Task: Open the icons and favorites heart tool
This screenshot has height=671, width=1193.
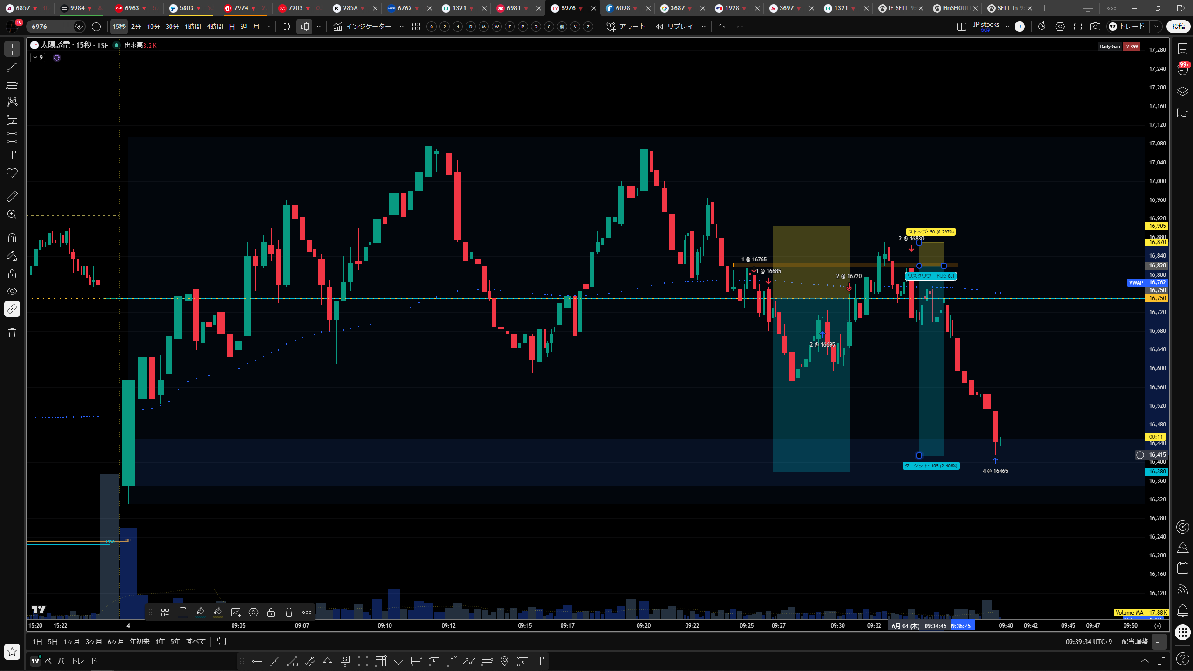Action: coord(12,173)
